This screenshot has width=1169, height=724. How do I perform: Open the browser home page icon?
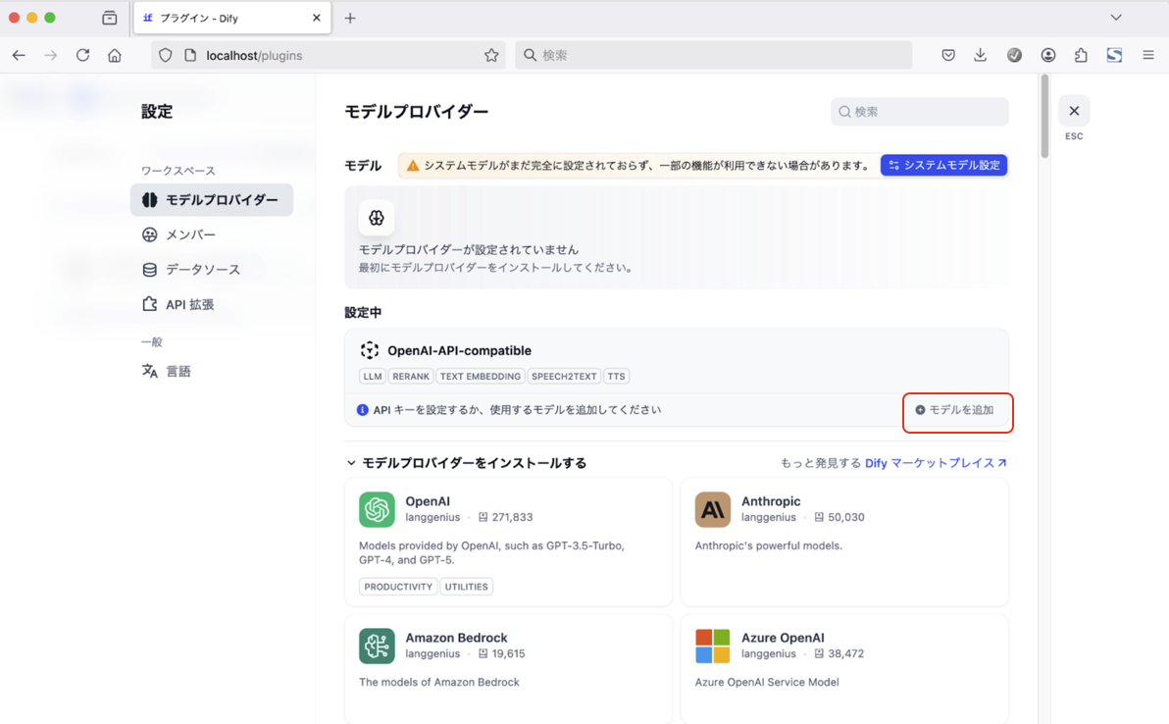114,55
